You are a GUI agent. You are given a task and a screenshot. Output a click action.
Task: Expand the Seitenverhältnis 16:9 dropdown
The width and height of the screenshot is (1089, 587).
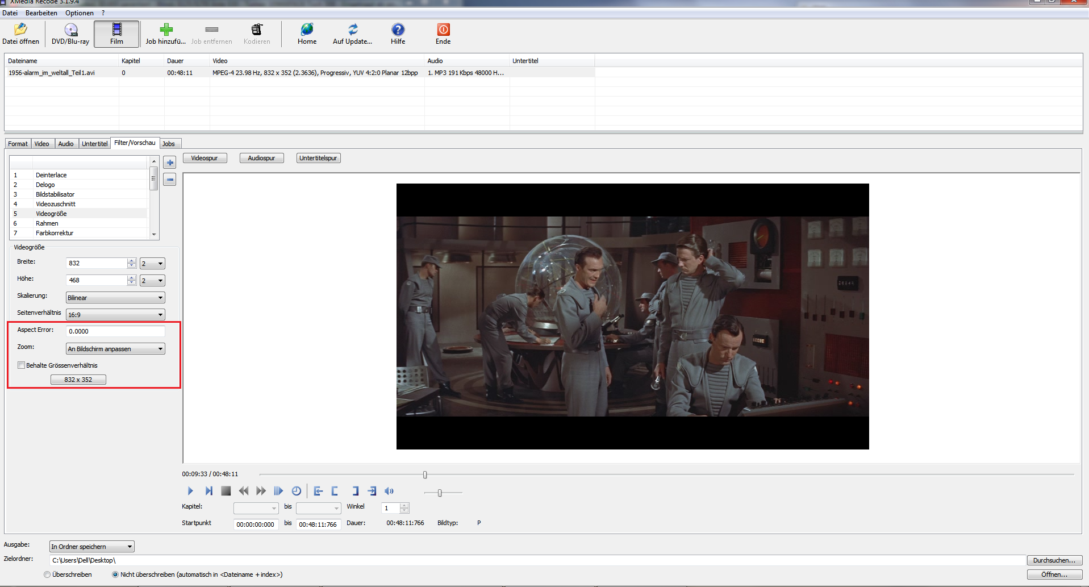click(115, 315)
